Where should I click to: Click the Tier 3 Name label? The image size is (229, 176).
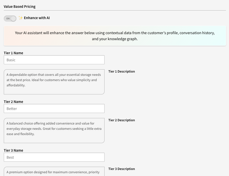click(x=13, y=150)
